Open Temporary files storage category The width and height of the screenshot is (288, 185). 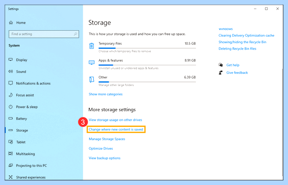tap(142, 47)
